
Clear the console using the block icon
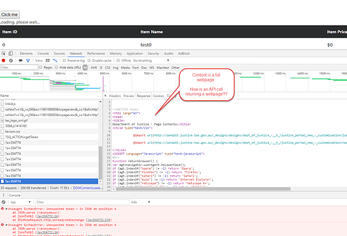coord(4,202)
